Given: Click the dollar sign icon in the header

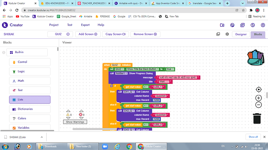Looking at the screenshot, I should (x=252, y=25).
